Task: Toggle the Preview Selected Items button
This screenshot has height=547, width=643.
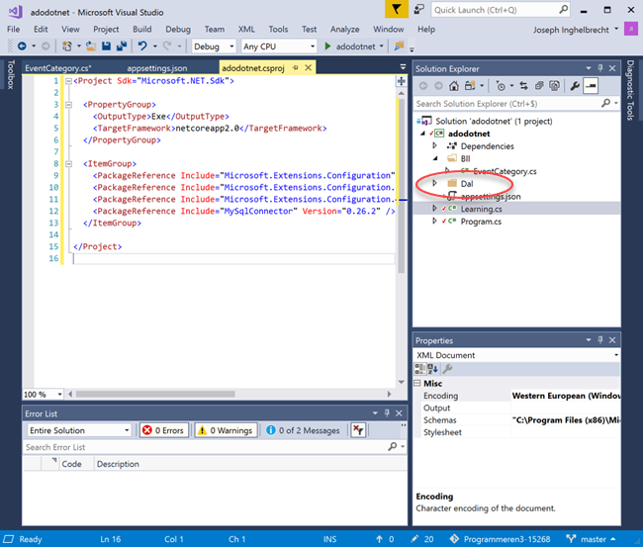Action: point(591,86)
